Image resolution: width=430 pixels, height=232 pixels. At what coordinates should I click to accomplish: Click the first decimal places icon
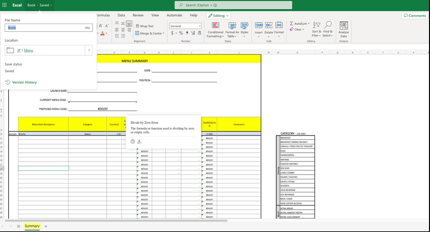[193, 33]
